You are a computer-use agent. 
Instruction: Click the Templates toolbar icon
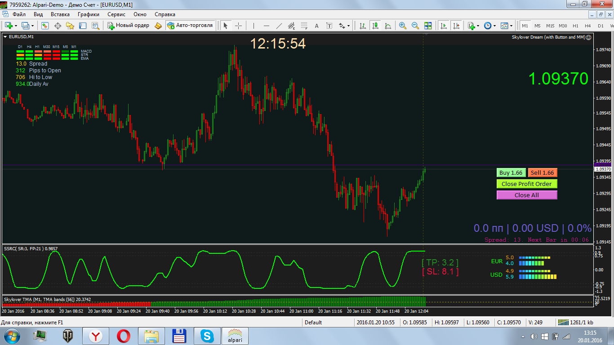click(x=504, y=26)
